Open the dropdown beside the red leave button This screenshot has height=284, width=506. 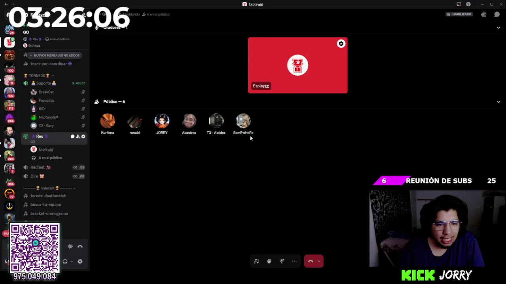point(319,261)
